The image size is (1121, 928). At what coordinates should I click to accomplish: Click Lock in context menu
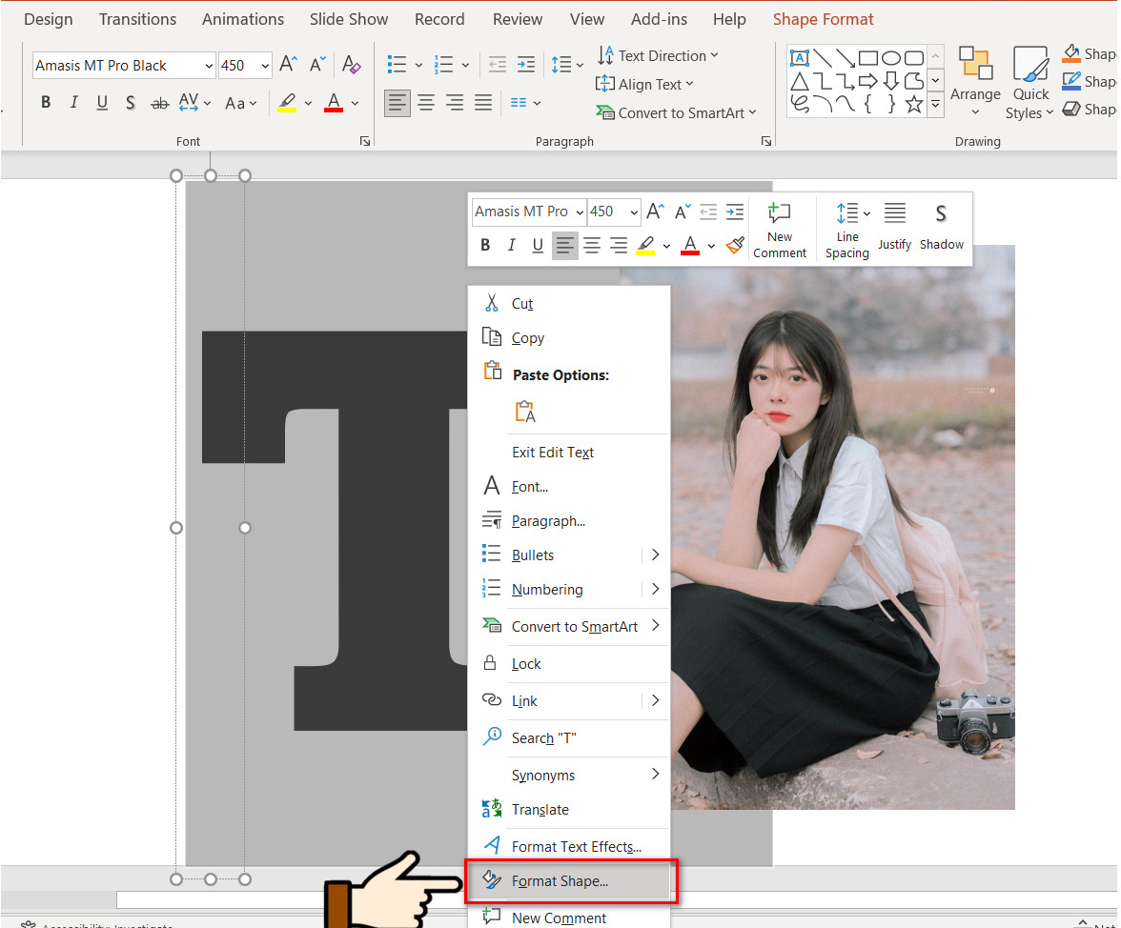pyautogui.click(x=569, y=664)
